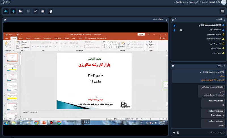Select slide 7 thumbnail
The height and width of the screenshot is (138, 227).
coord(12,107)
